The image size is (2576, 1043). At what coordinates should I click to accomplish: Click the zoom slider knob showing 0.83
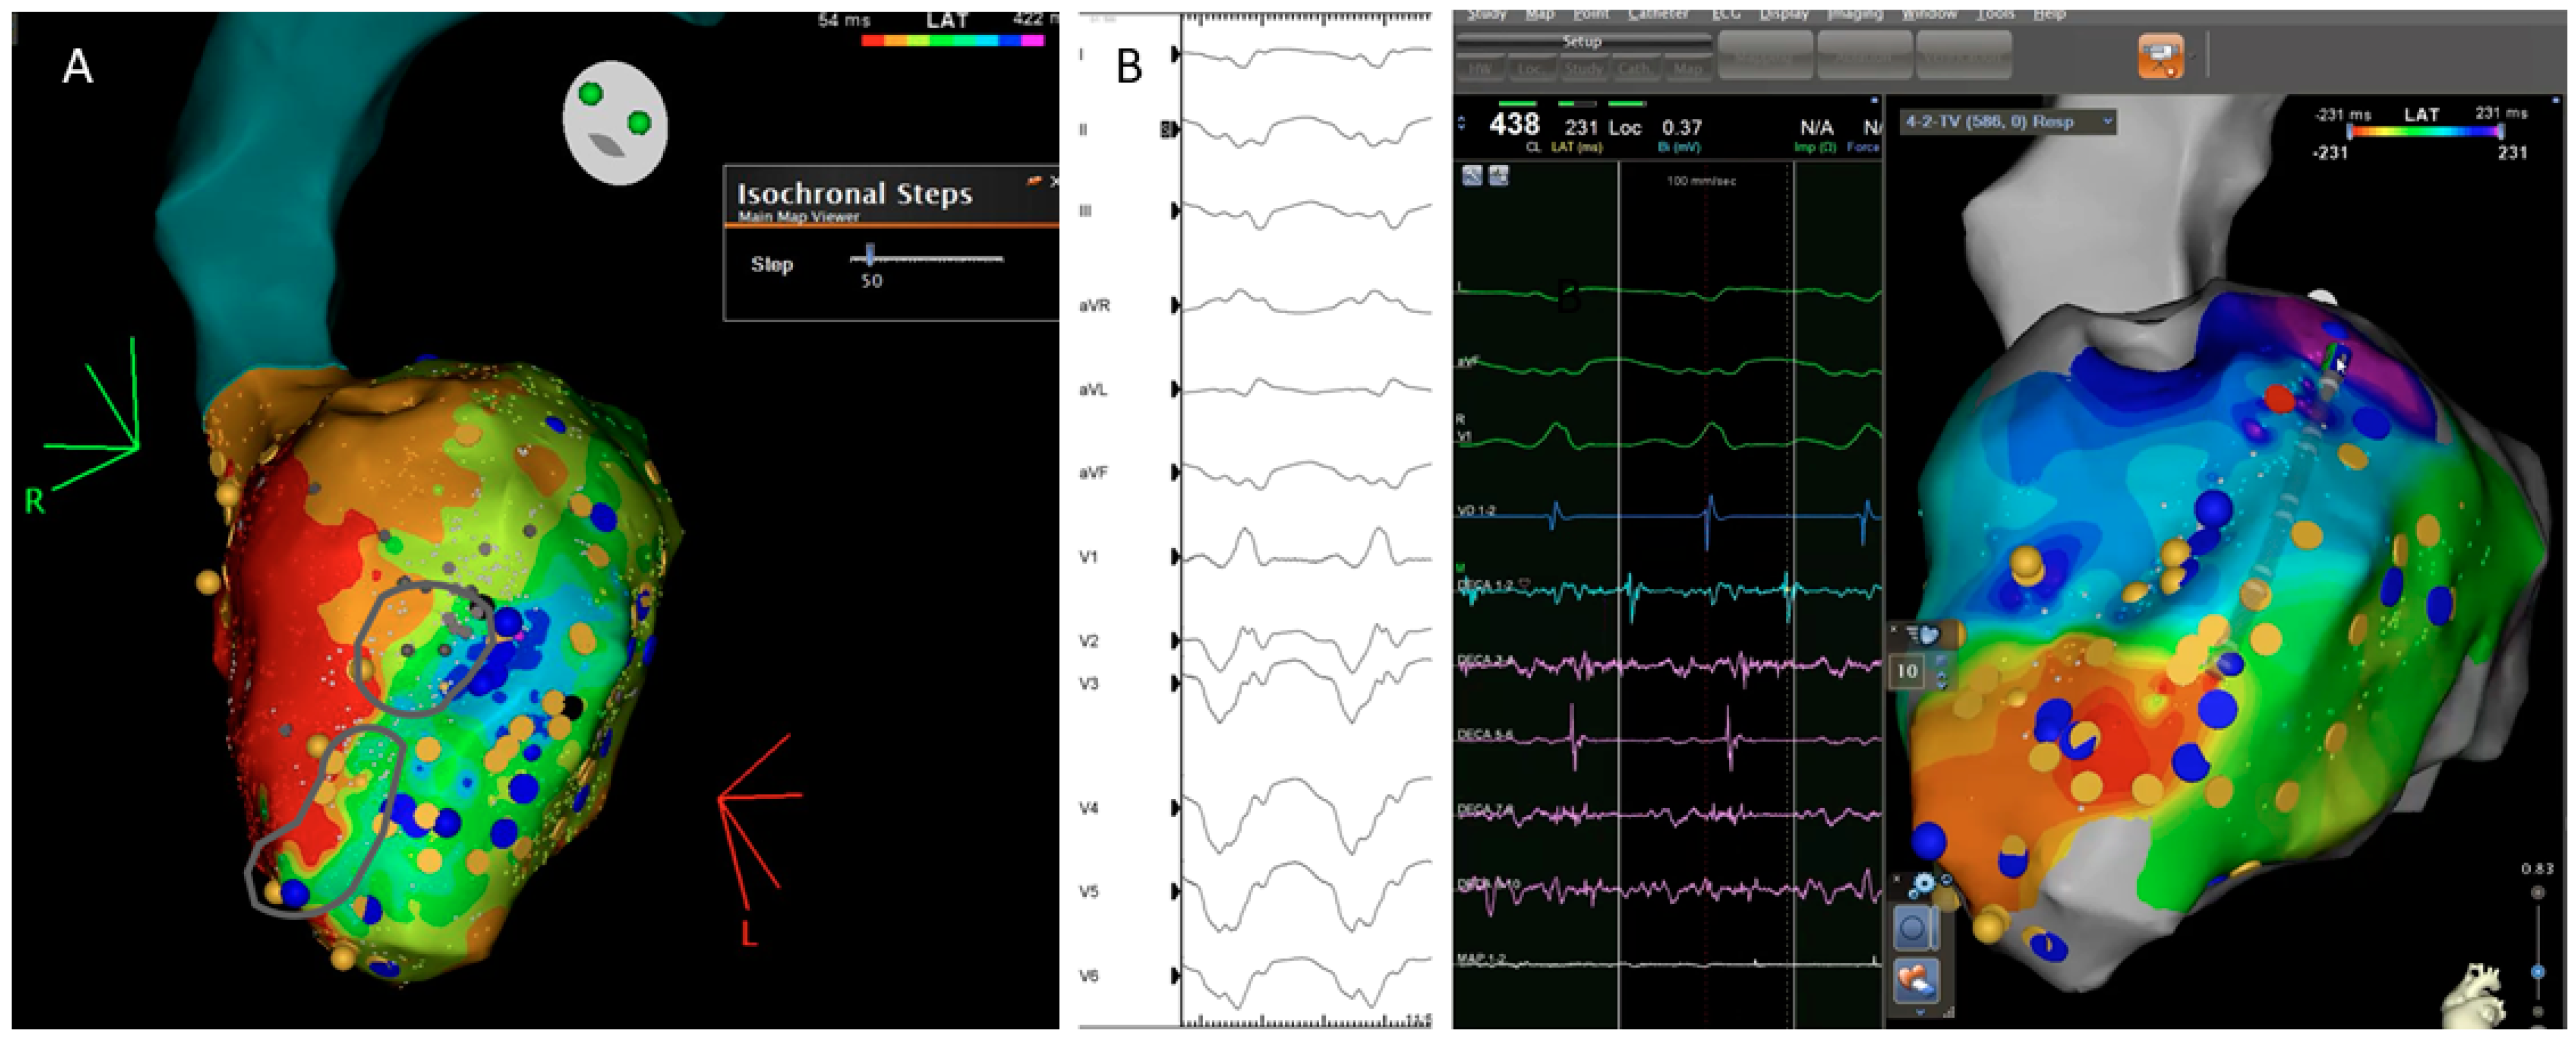(2537, 972)
